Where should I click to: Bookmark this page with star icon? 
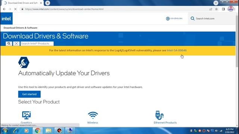tap(217, 9)
